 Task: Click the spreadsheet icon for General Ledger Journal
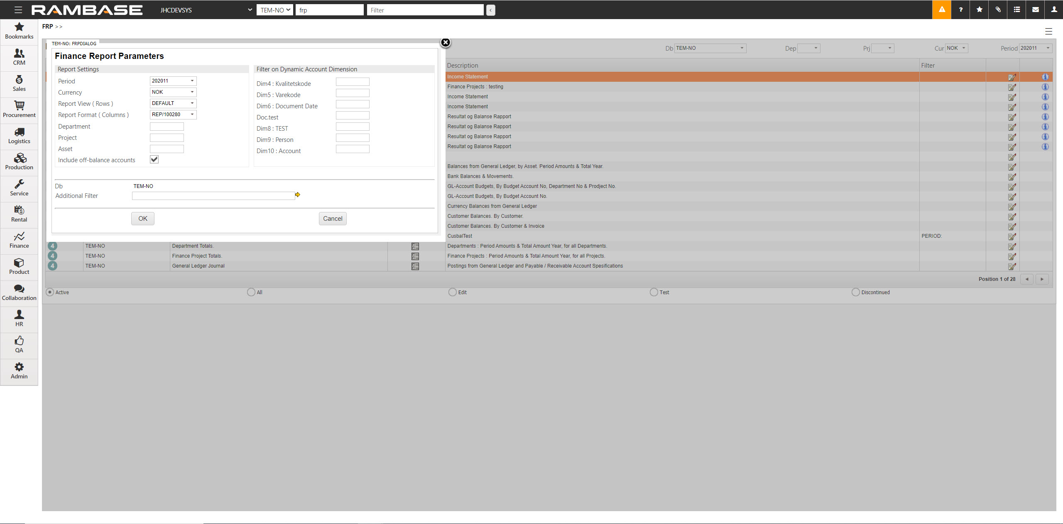[x=416, y=266]
